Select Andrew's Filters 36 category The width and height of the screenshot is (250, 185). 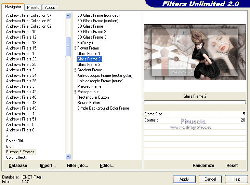21,81
